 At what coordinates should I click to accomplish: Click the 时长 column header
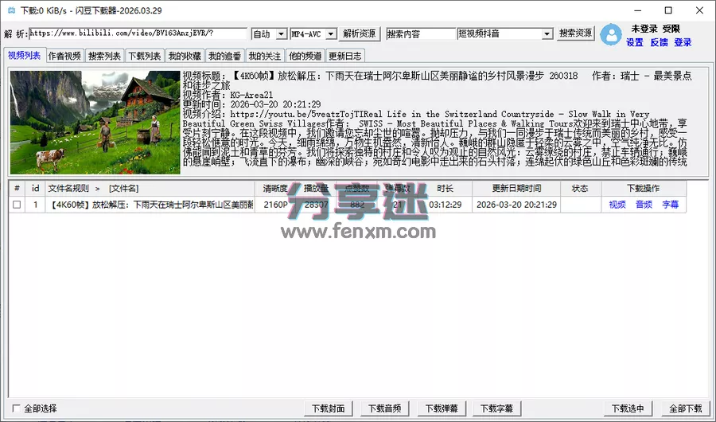tap(445, 189)
